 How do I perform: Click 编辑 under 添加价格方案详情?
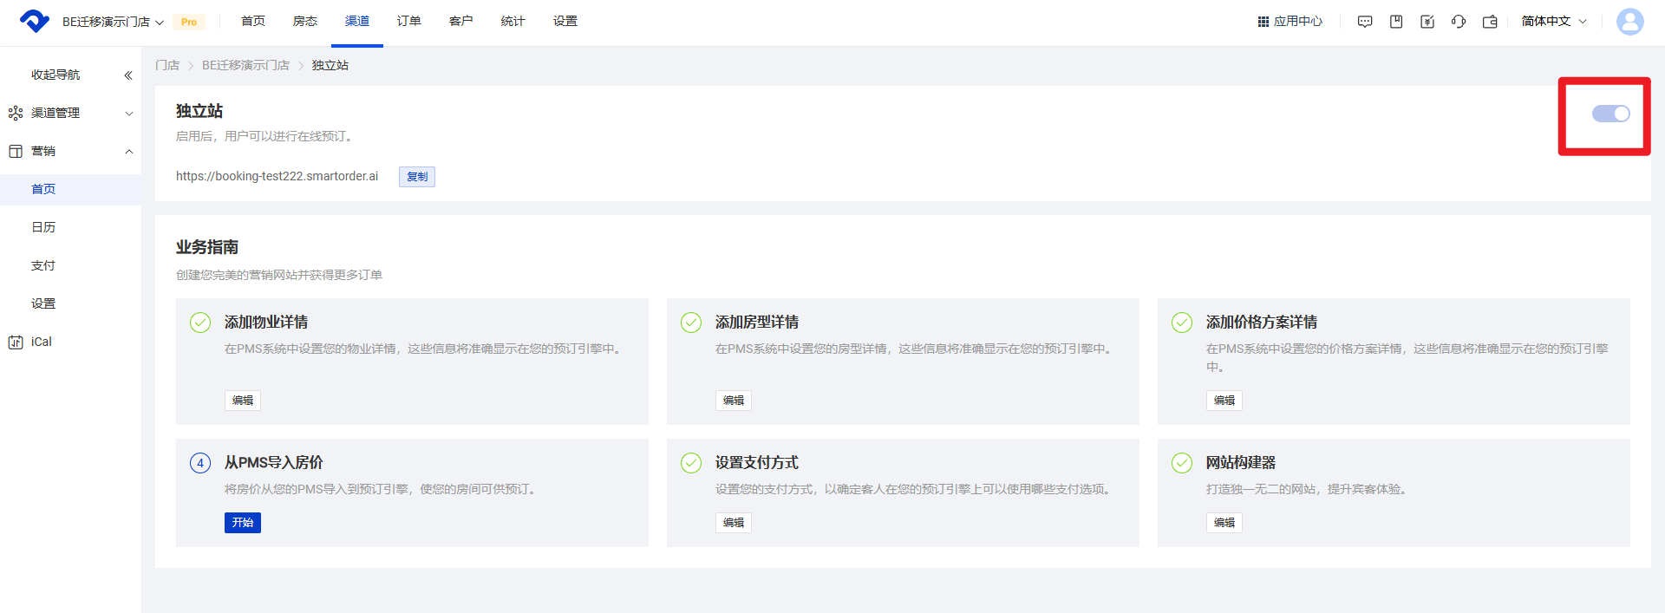click(x=1224, y=401)
